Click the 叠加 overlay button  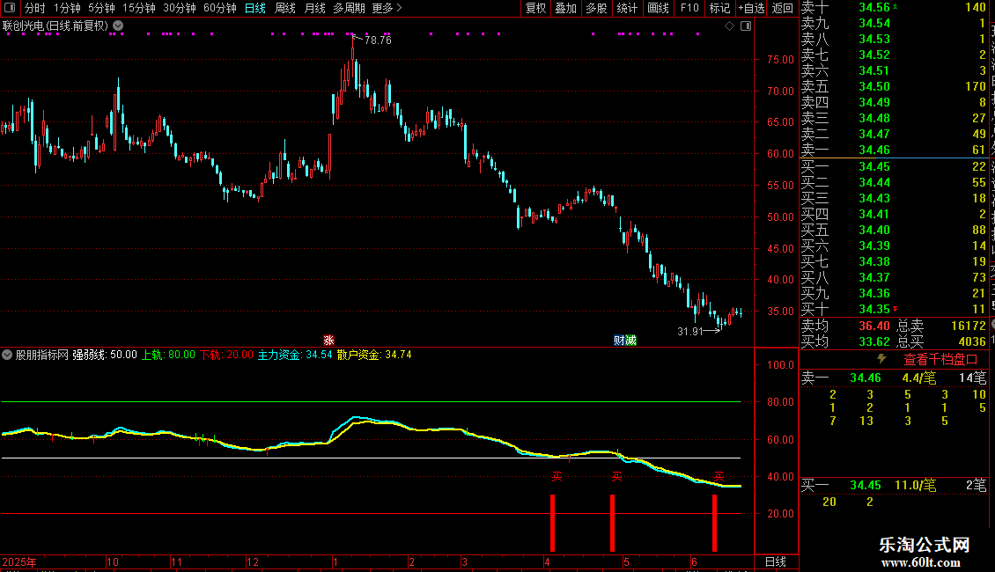[x=565, y=8]
